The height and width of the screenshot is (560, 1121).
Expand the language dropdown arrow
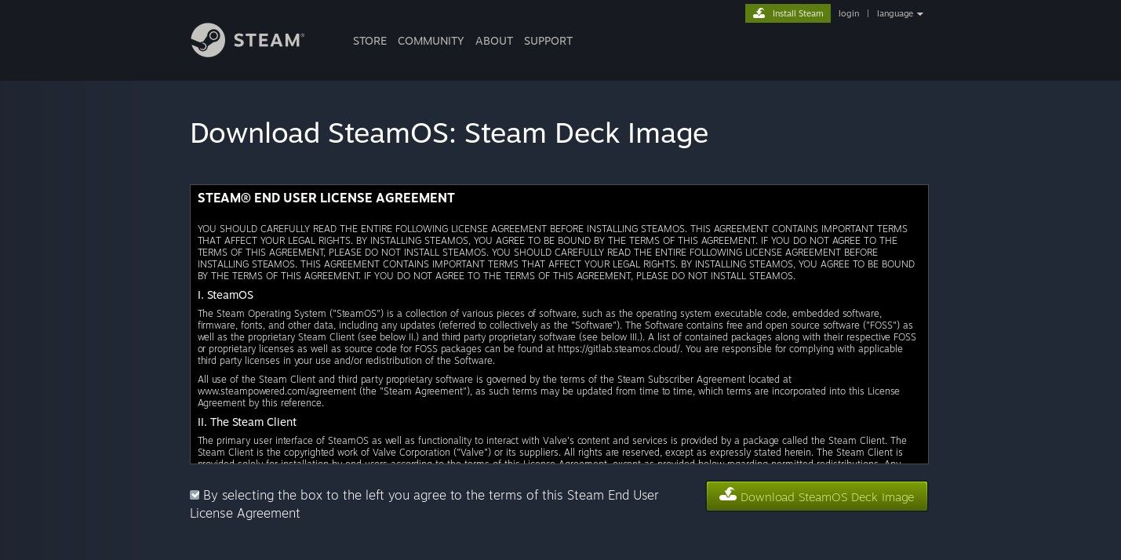coord(920,13)
